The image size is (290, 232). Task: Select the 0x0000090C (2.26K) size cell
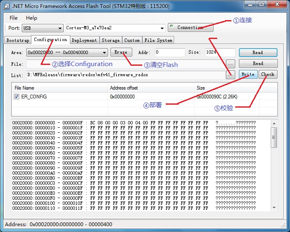[217, 97]
